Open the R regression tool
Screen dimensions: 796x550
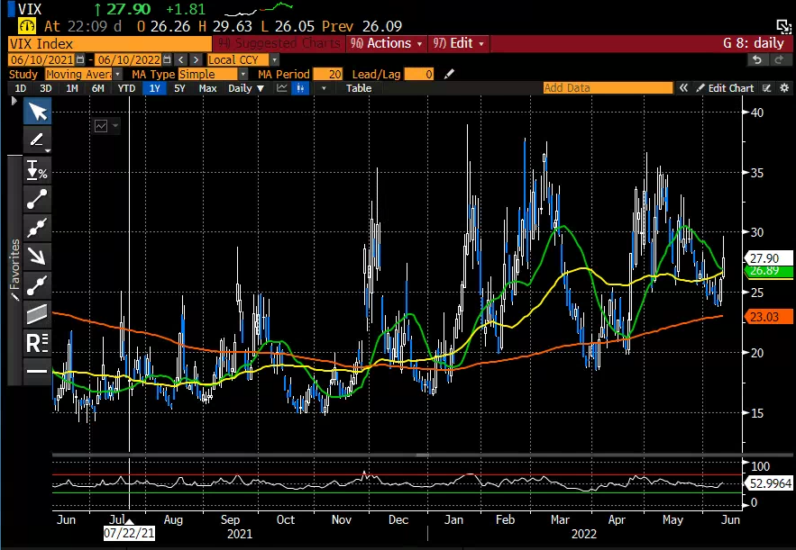[x=37, y=343]
